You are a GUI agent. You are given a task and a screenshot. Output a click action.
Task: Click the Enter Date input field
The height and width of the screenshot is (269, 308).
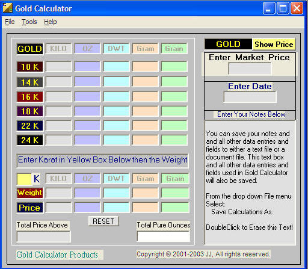(x=250, y=97)
